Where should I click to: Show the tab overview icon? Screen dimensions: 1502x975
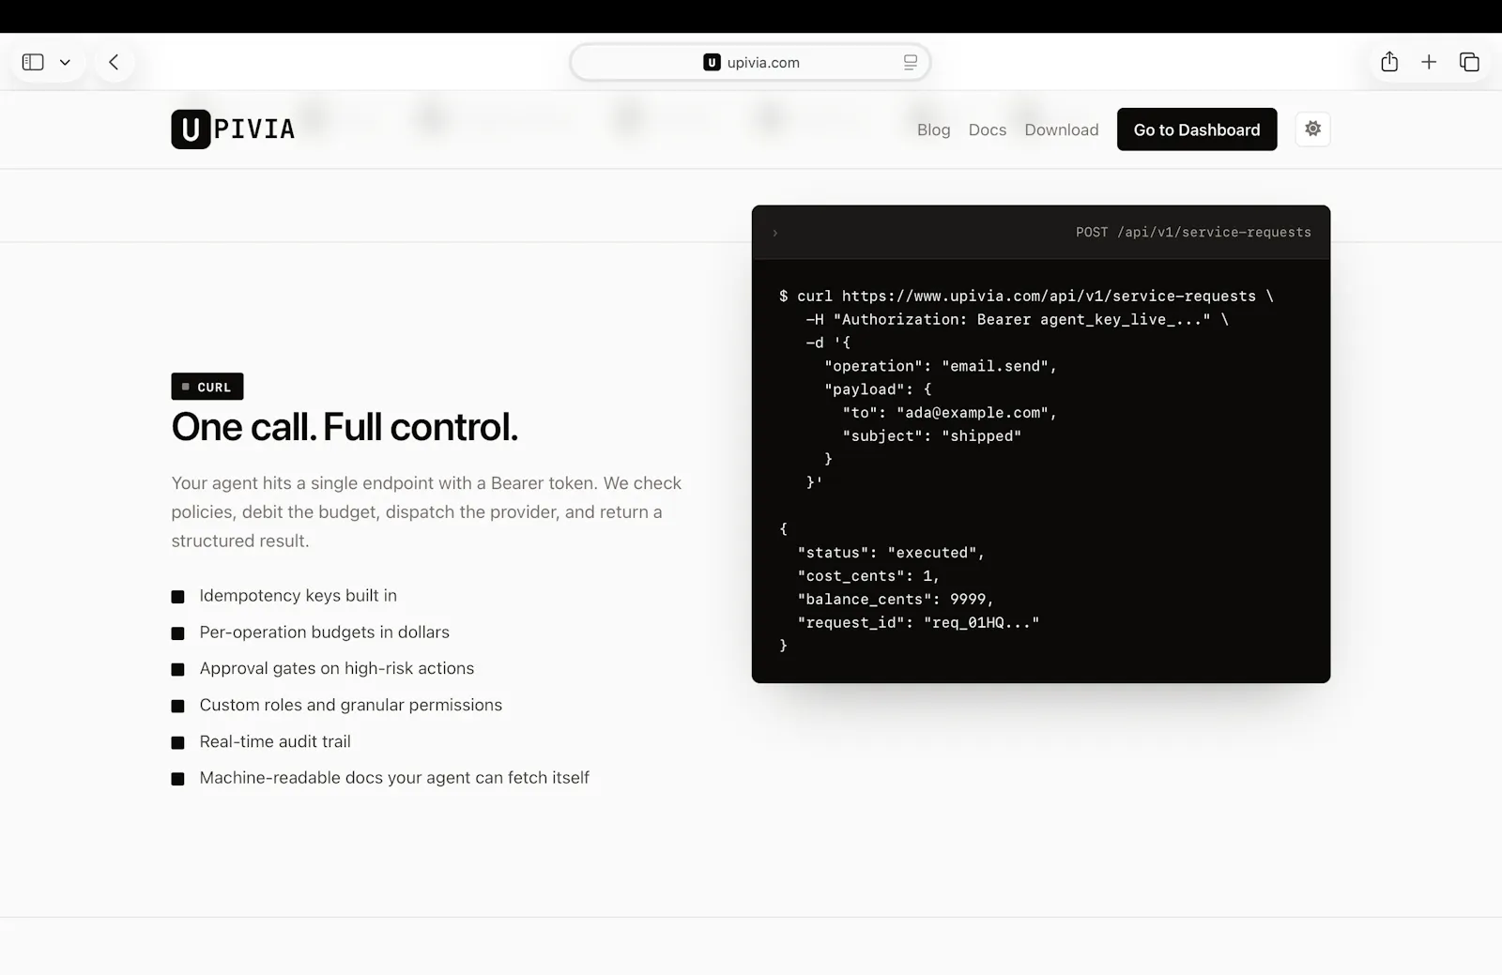coord(1469,62)
